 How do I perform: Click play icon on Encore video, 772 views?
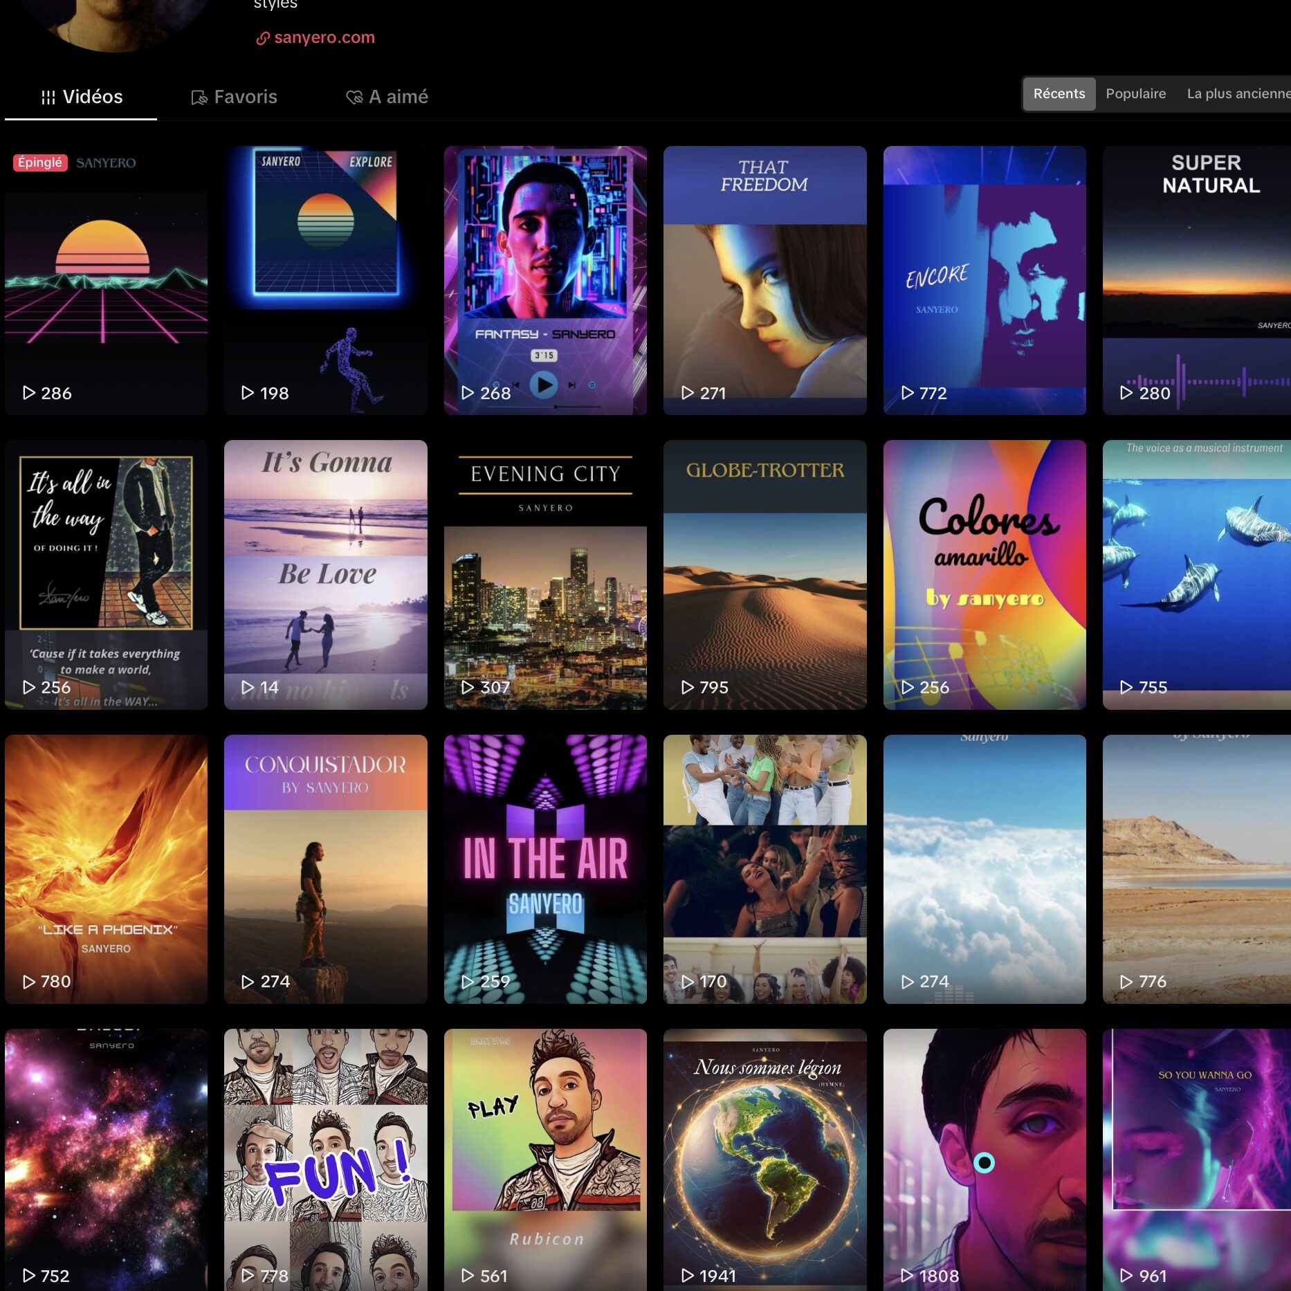pos(907,393)
